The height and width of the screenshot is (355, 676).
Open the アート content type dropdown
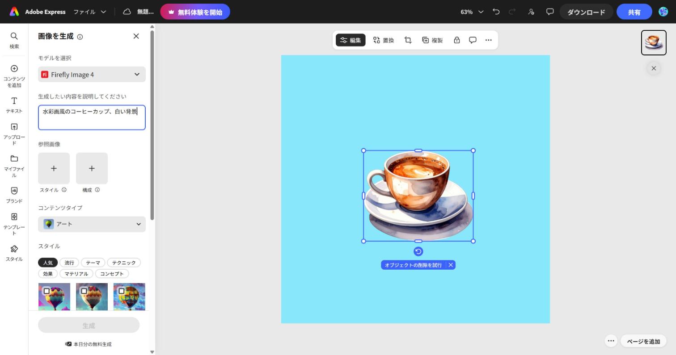tap(92, 224)
